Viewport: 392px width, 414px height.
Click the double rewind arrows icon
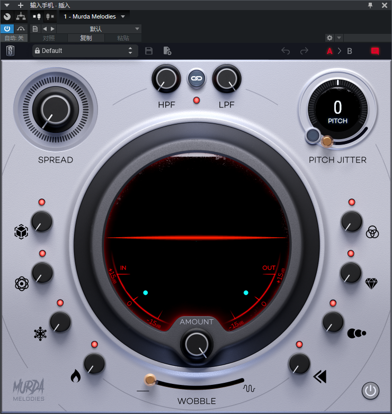pos(320,376)
